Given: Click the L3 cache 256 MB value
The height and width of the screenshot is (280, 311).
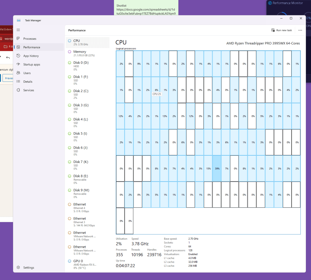Looking at the screenshot, I should (193, 266).
